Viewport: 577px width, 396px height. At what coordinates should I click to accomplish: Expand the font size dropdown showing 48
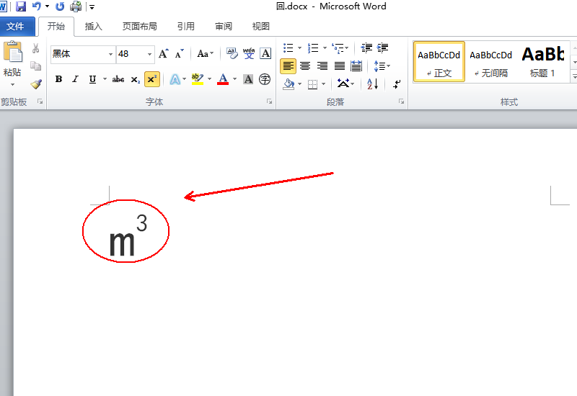[x=150, y=54]
